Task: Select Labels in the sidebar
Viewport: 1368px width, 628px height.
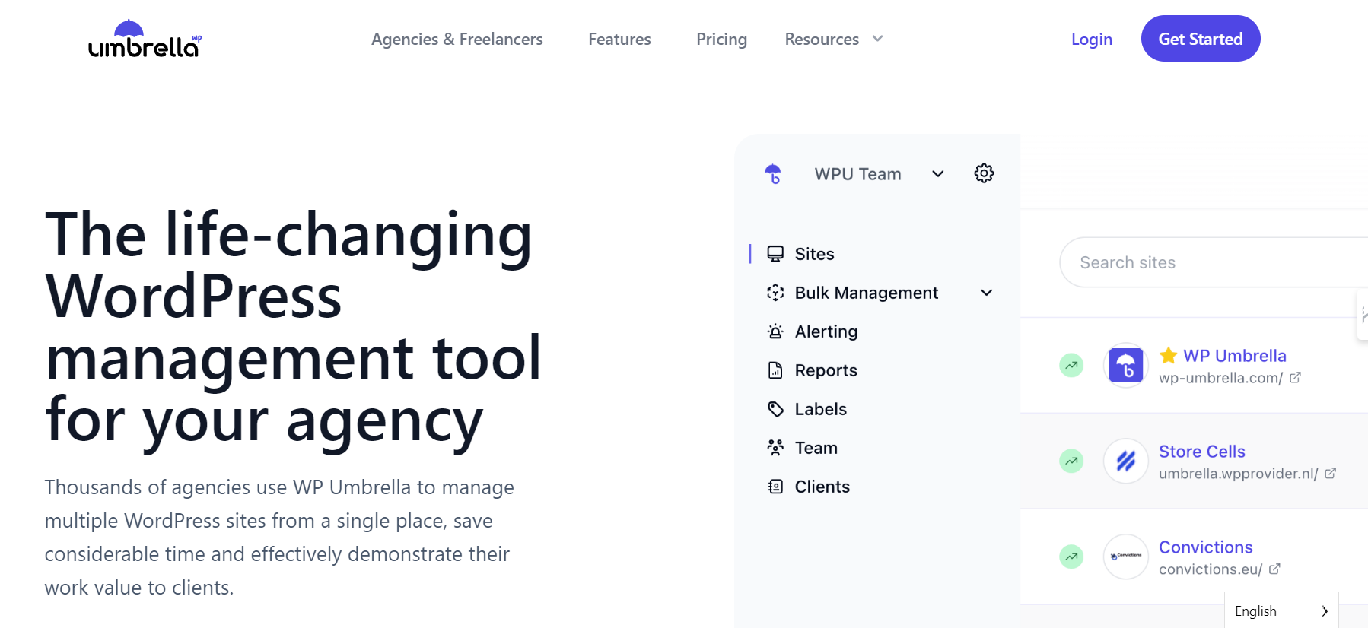Action: (x=821, y=409)
